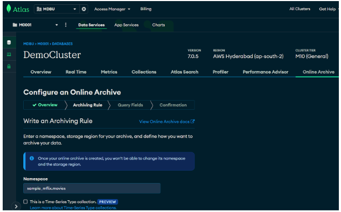Select the Query Fields wizard step
The height and width of the screenshot is (212, 341).
130,105
